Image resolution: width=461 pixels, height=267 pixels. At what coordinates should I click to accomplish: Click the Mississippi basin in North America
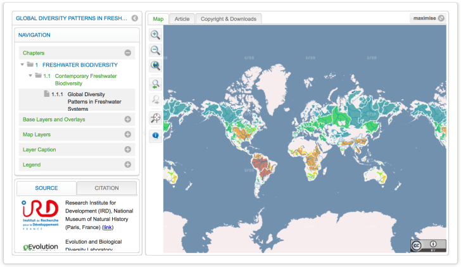[243, 133]
